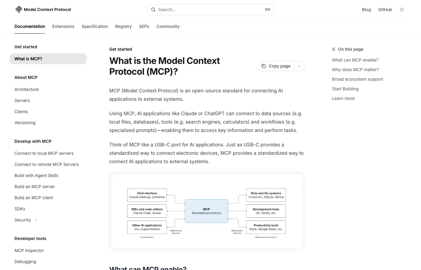Click the magnifier icon in the search bar
The image size is (421, 270).
click(153, 10)
